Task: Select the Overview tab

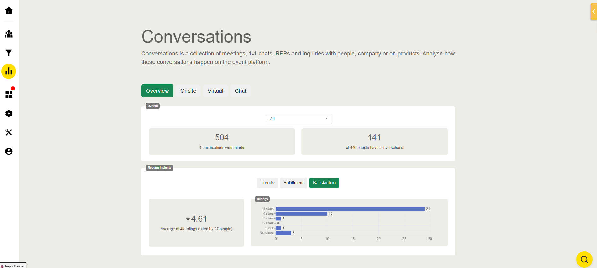Action: tap(157, 91)
